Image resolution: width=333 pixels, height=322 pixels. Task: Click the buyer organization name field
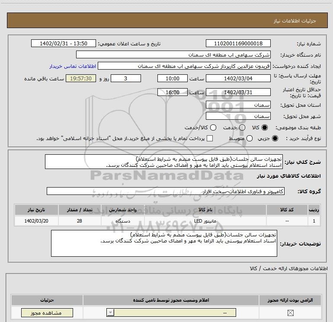(173, 54)
